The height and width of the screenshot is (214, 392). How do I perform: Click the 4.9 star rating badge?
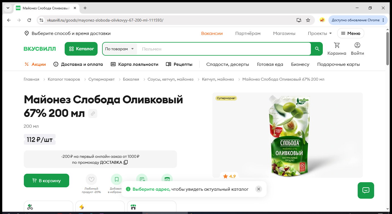coord(229,176)
